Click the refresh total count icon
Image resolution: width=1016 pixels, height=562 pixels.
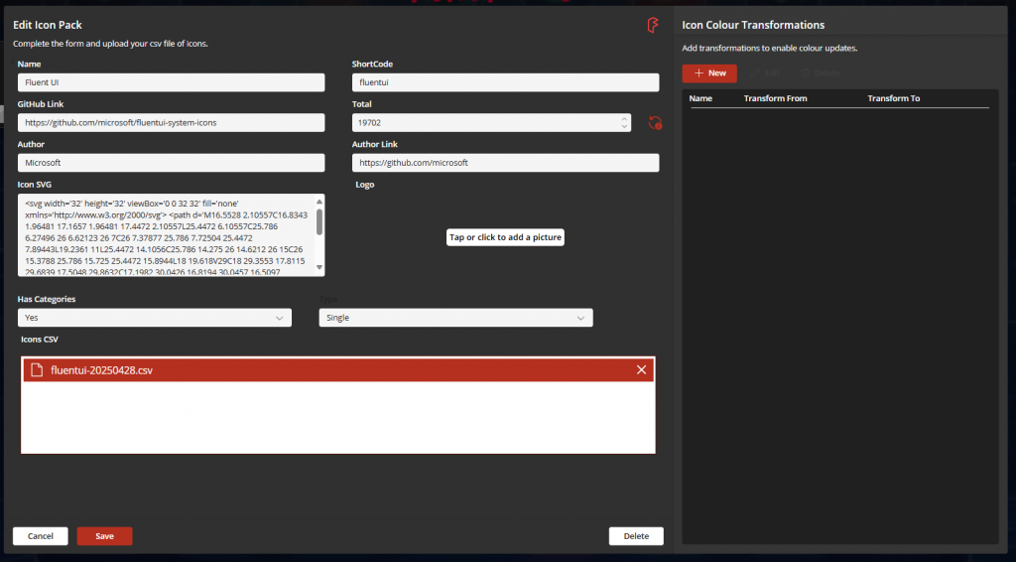[x=655, y=123]
